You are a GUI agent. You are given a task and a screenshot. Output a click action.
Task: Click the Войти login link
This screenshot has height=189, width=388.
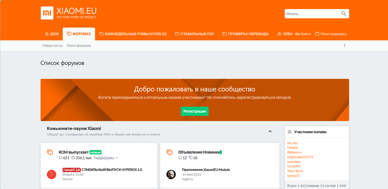coord(303,34)
